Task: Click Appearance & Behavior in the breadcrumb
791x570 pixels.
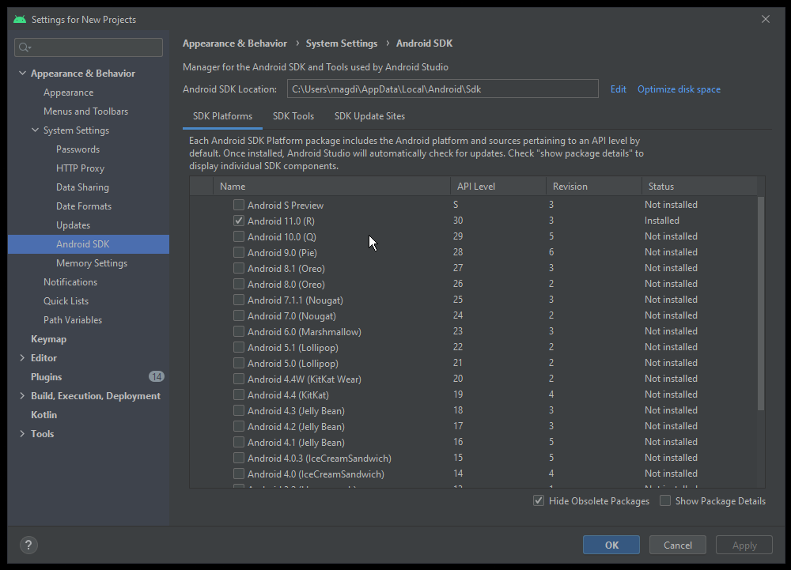Action: click(x=235, y=43)
